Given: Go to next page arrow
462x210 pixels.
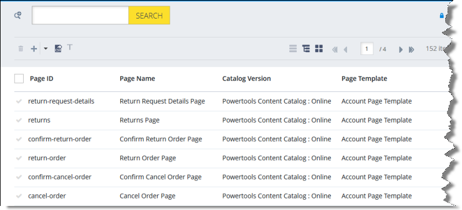Looking at the screenshot, I should pyautogui.click(x=400, y=50).
